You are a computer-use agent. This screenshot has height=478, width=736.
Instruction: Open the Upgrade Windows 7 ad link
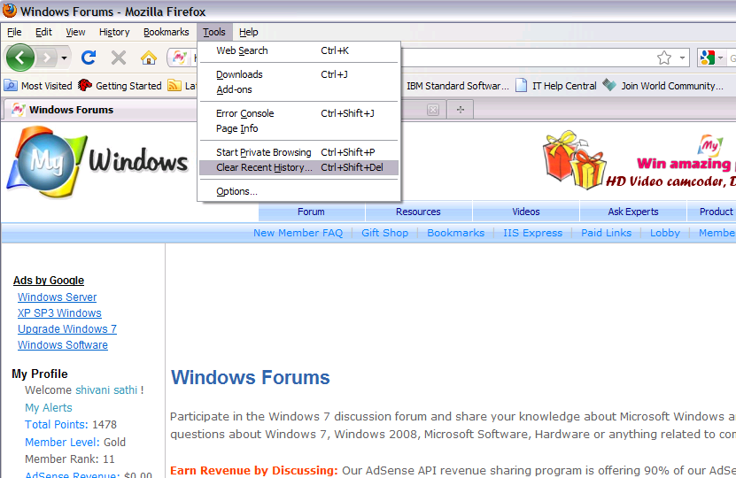[x=67, y=329]
